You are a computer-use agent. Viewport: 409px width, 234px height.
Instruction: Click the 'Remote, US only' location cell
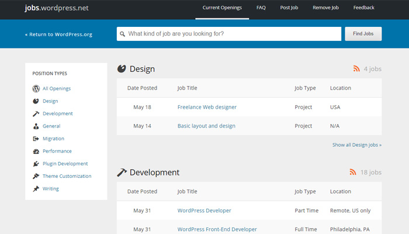point(350,211)
